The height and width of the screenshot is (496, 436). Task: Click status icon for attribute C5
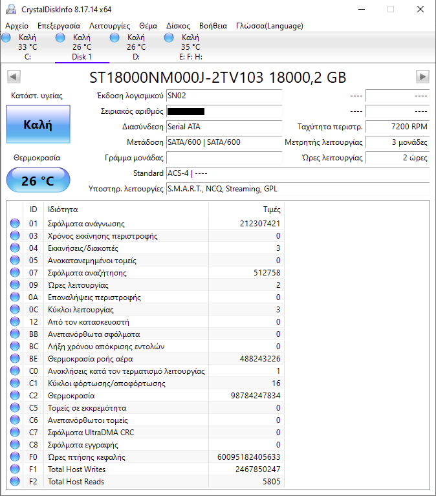(x=15, y=408)
